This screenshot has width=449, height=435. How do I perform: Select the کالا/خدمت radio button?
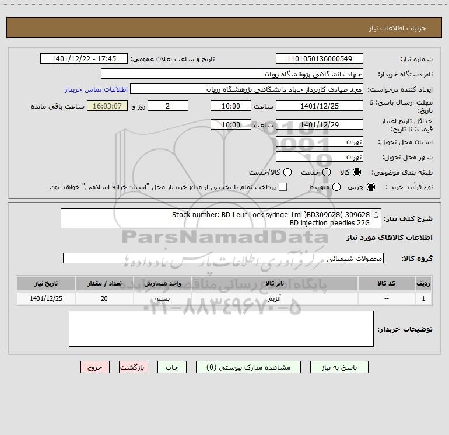[x=287, y=172]
